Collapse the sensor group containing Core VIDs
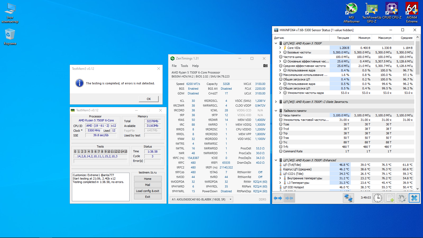Screen dimensions: 423x238 click(276, 43)
